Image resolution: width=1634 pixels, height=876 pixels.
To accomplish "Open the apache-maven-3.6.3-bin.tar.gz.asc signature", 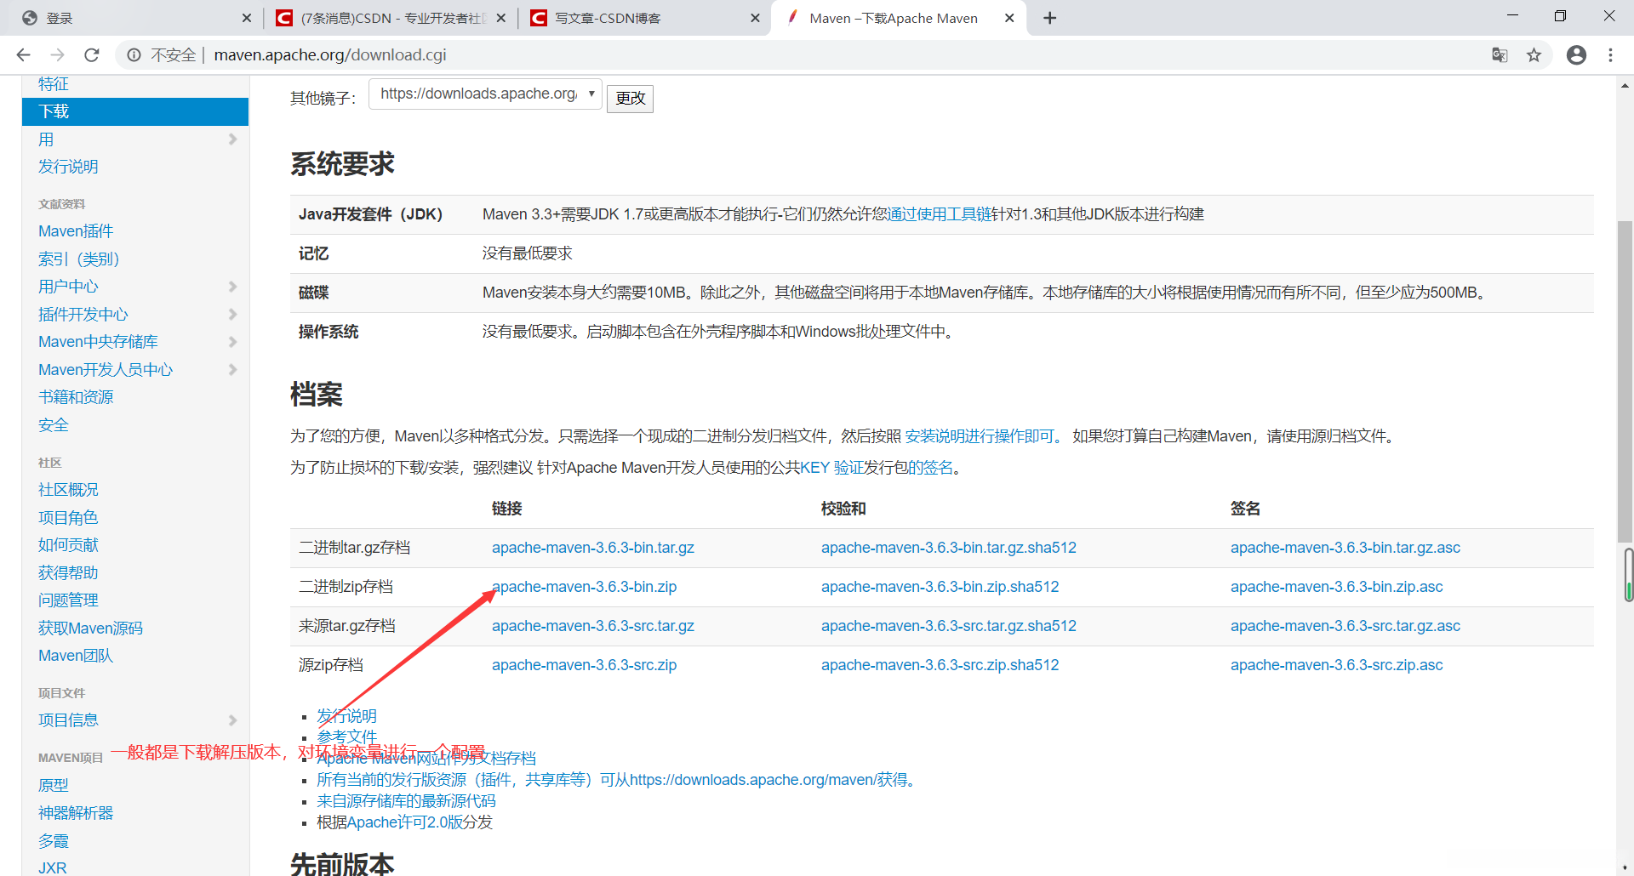I will (x=1345, y=548).
